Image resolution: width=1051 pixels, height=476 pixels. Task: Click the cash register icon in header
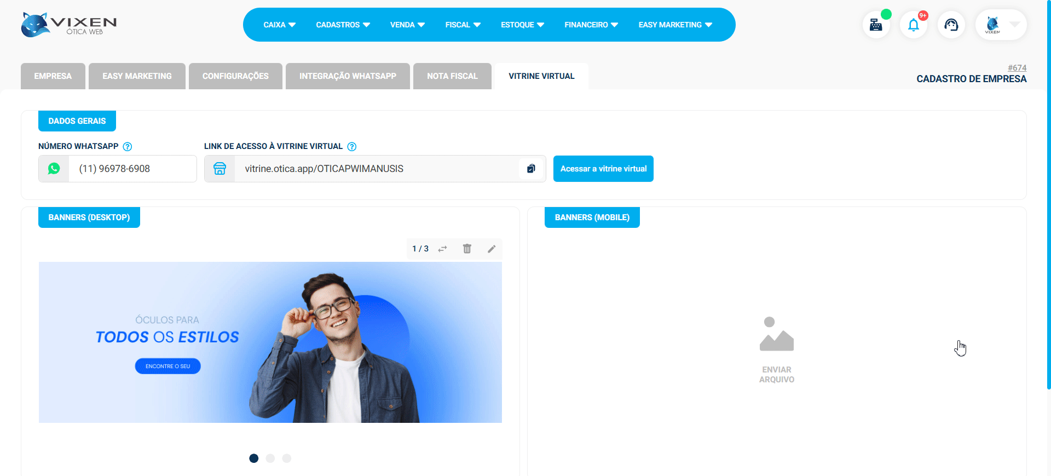[876, 25]
